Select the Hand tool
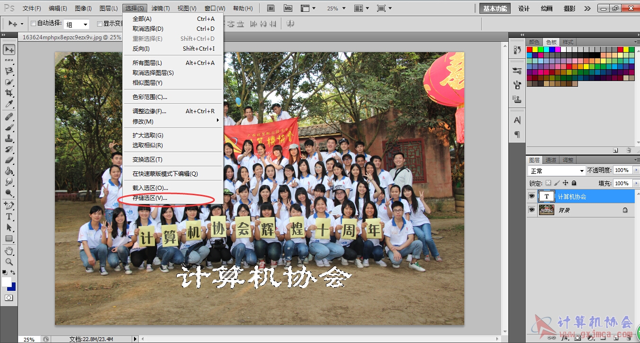Image resolution: width=640 pixels, height=343 pixels. [x=9, y=251]
